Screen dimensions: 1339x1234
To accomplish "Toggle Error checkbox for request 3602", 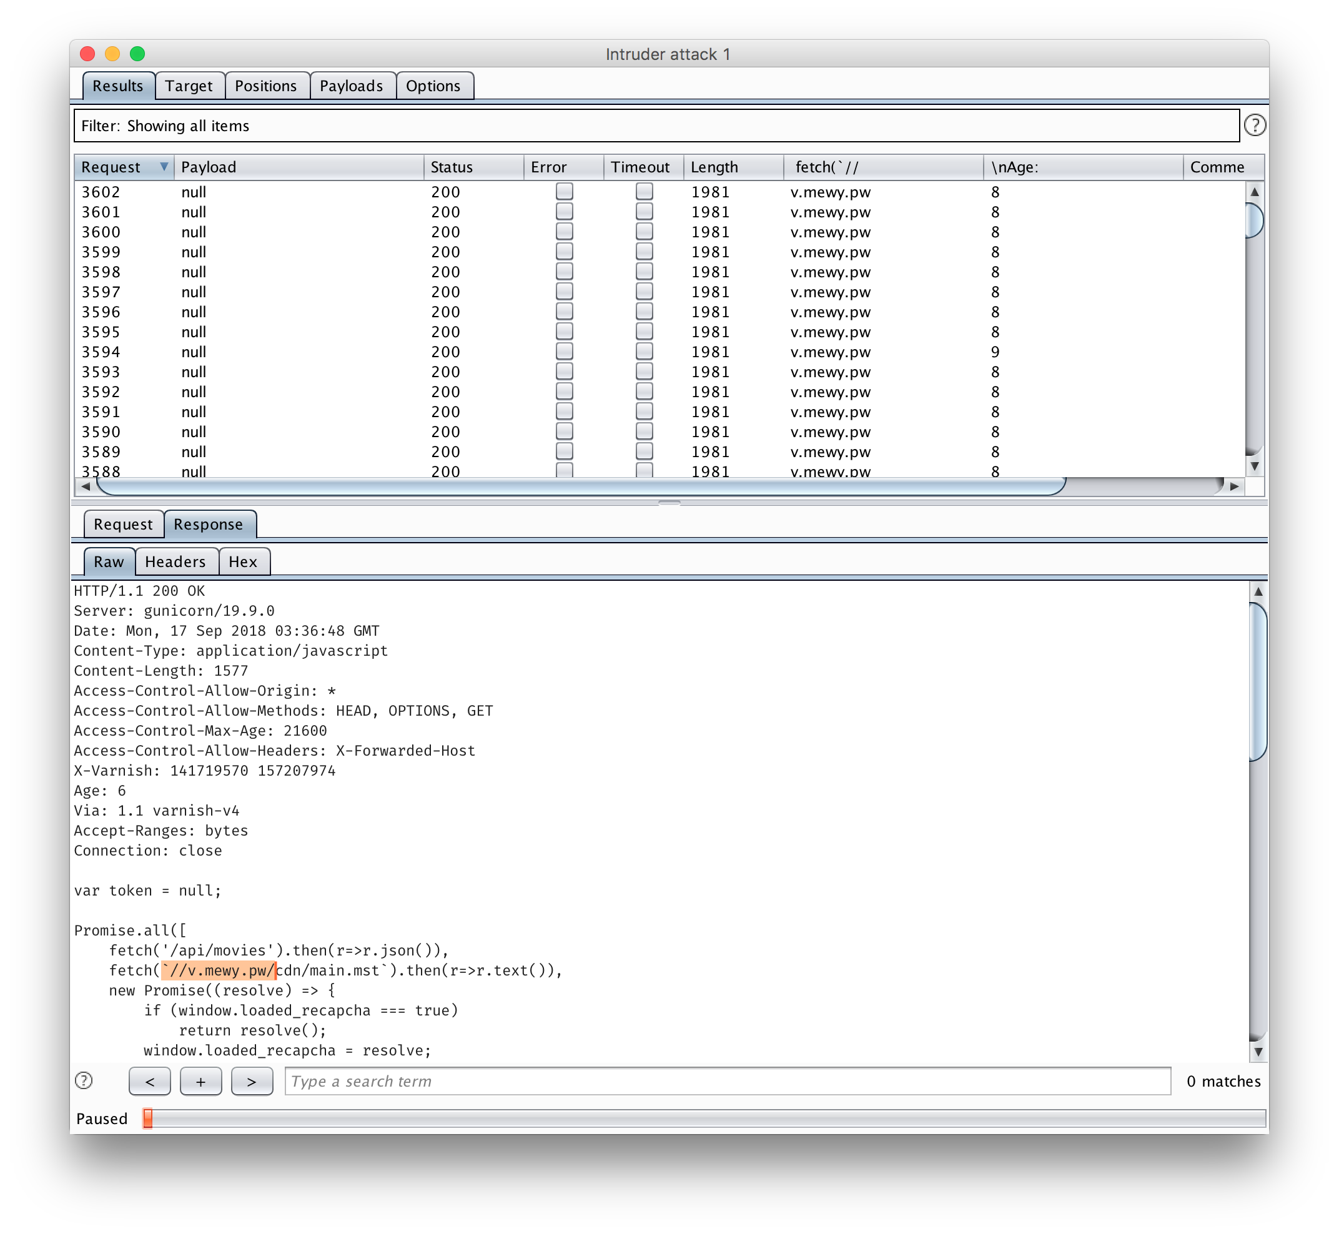I will pos(565,192).
